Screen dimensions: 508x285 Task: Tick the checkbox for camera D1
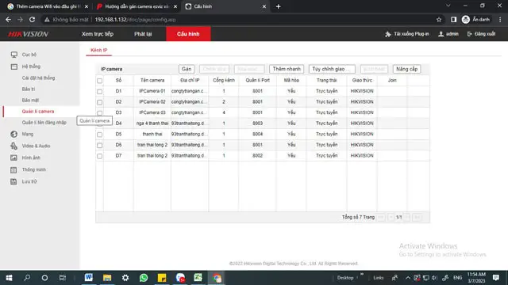click(x=100, y=92)
